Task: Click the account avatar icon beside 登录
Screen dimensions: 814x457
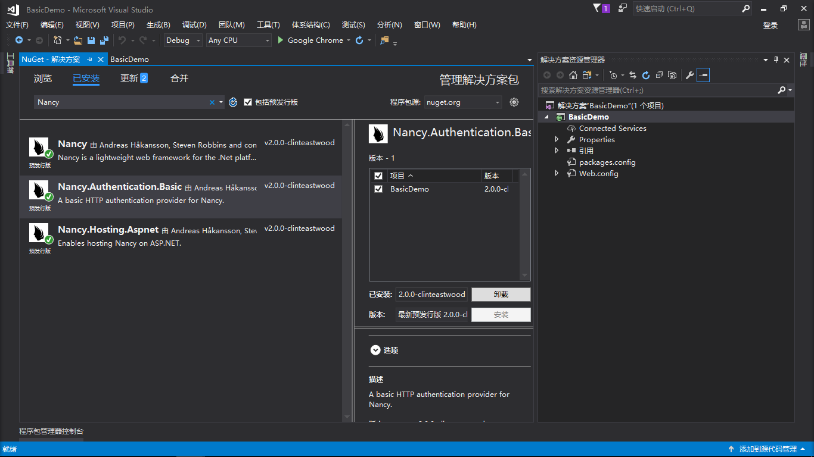Action: pos(803,25)
